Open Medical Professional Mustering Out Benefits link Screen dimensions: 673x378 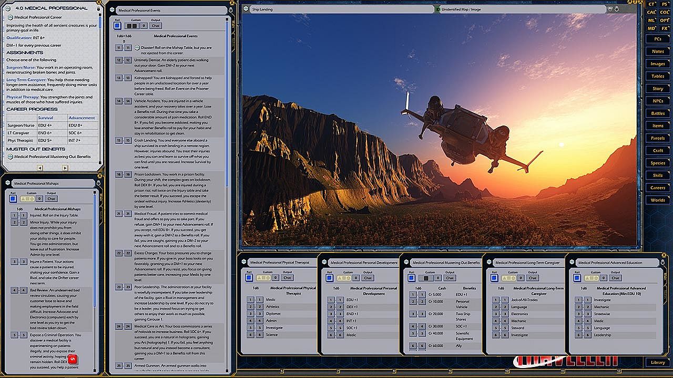[x=10, y=156]
